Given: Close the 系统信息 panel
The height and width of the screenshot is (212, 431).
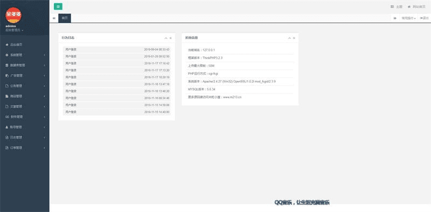Looking at the screenshot, I should point(294,38).
